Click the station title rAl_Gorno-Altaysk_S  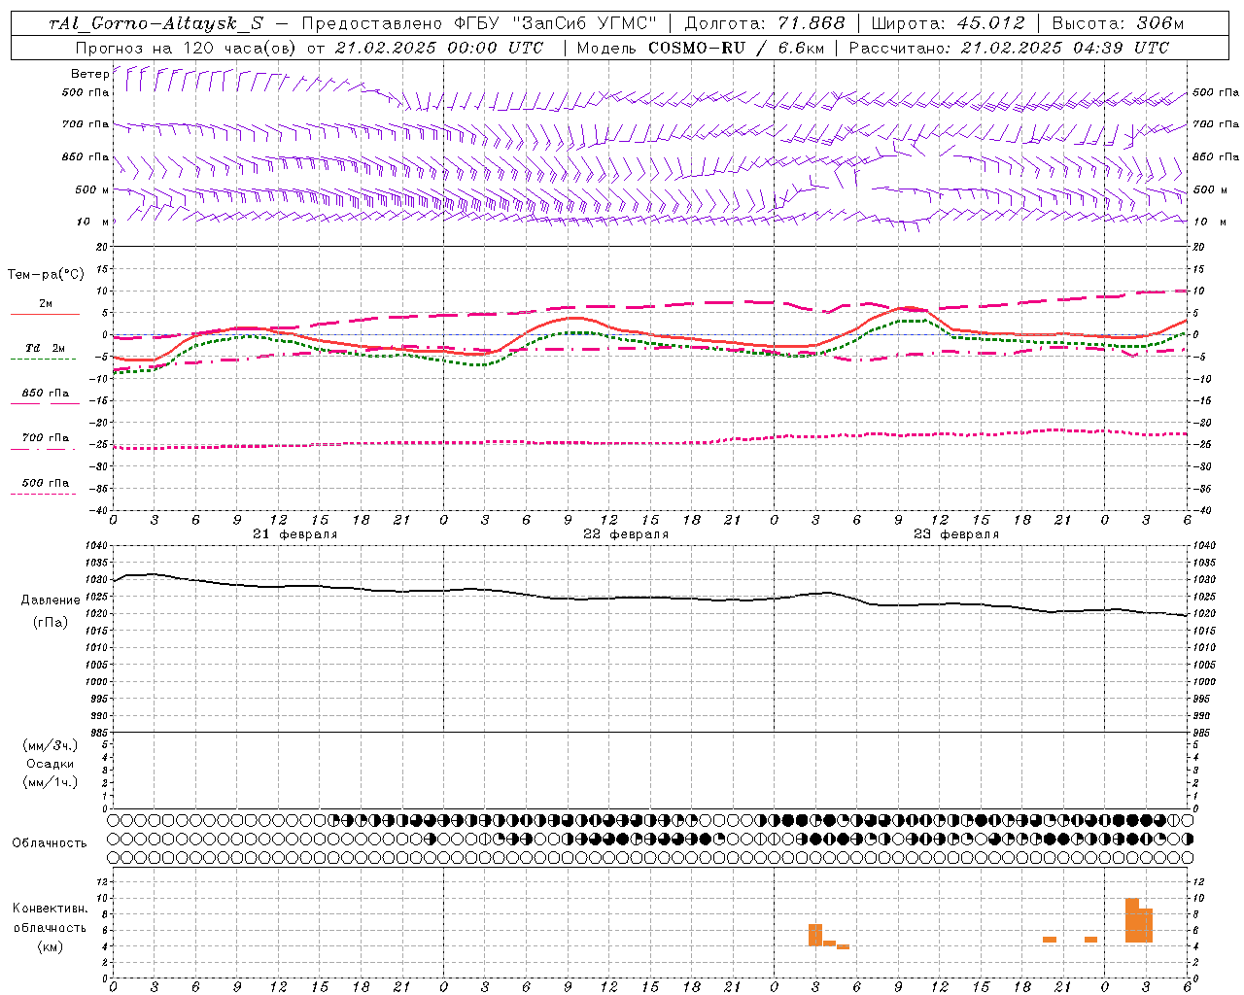click(x=155, y=24)
